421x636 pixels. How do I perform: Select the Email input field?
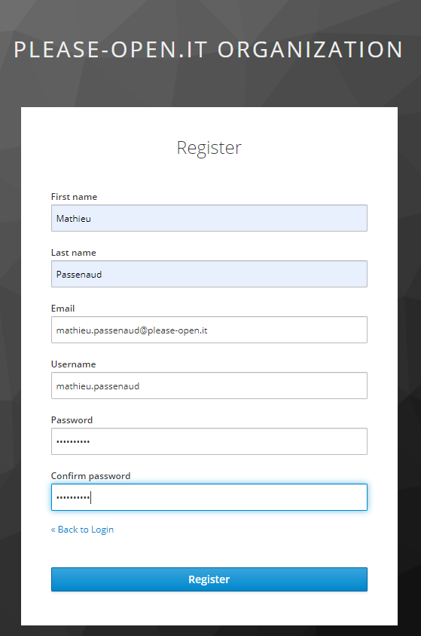coord(209,330)
